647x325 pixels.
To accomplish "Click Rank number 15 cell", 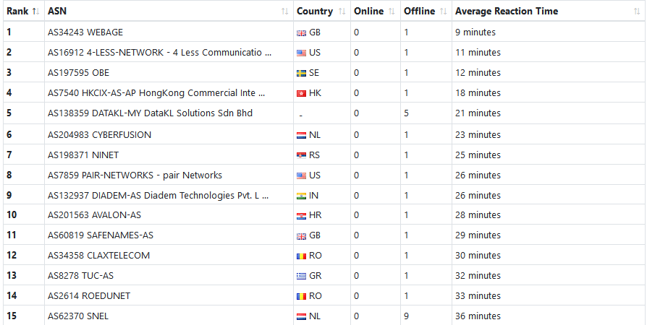I will tap(12, 316).
